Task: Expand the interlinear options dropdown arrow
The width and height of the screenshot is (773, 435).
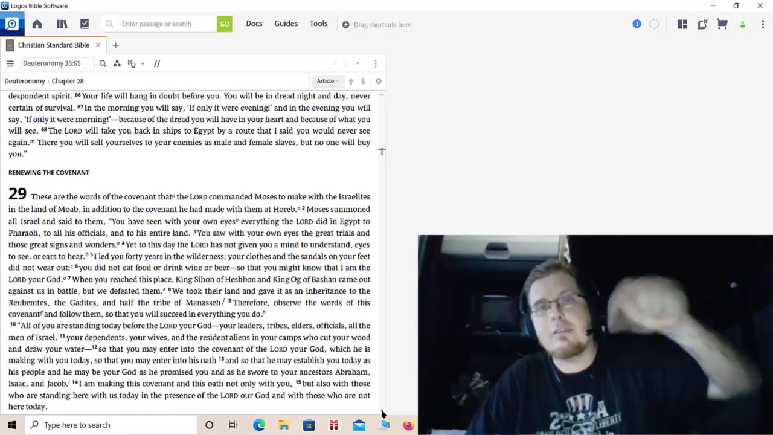Action: click(143, 63)
